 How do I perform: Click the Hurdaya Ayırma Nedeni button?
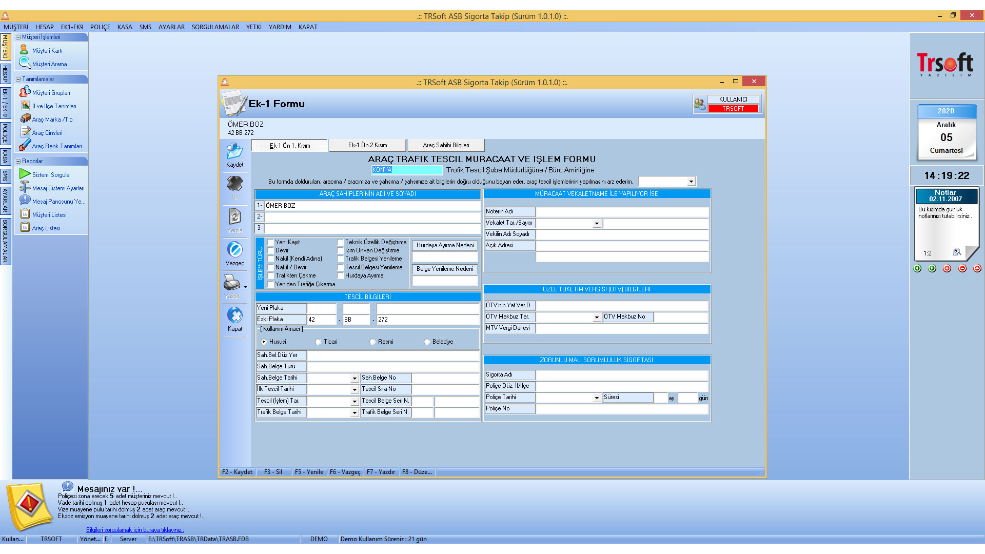tap(445, 245)
